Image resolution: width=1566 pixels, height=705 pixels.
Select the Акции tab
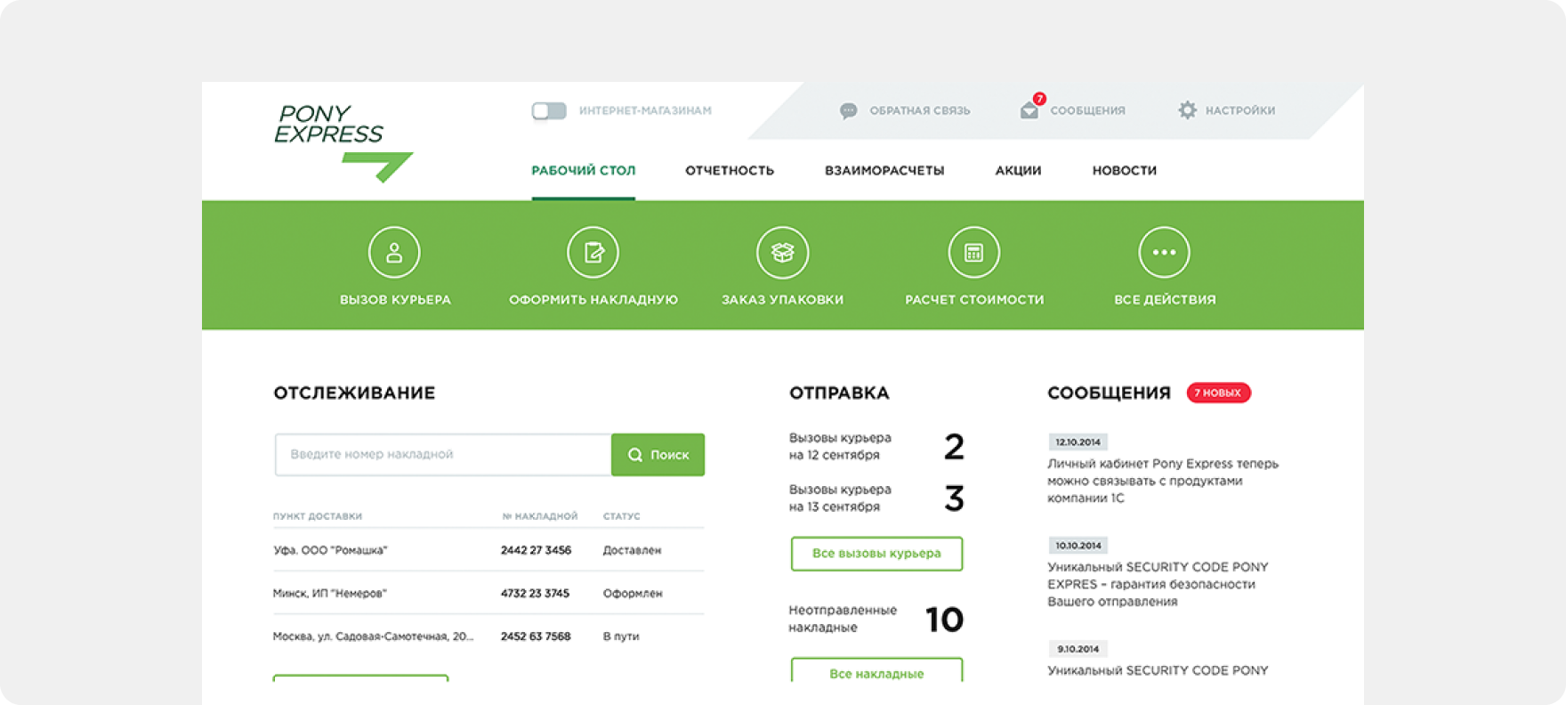coord(1018,171)
